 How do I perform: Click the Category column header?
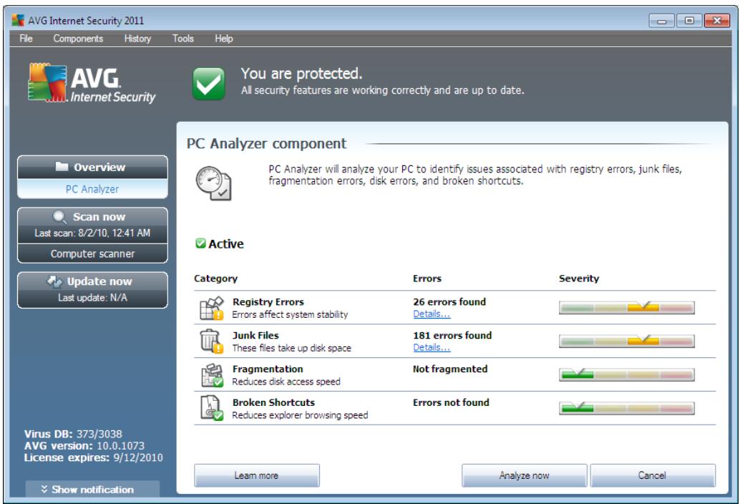pyautogui.click(x=215, y=278)
